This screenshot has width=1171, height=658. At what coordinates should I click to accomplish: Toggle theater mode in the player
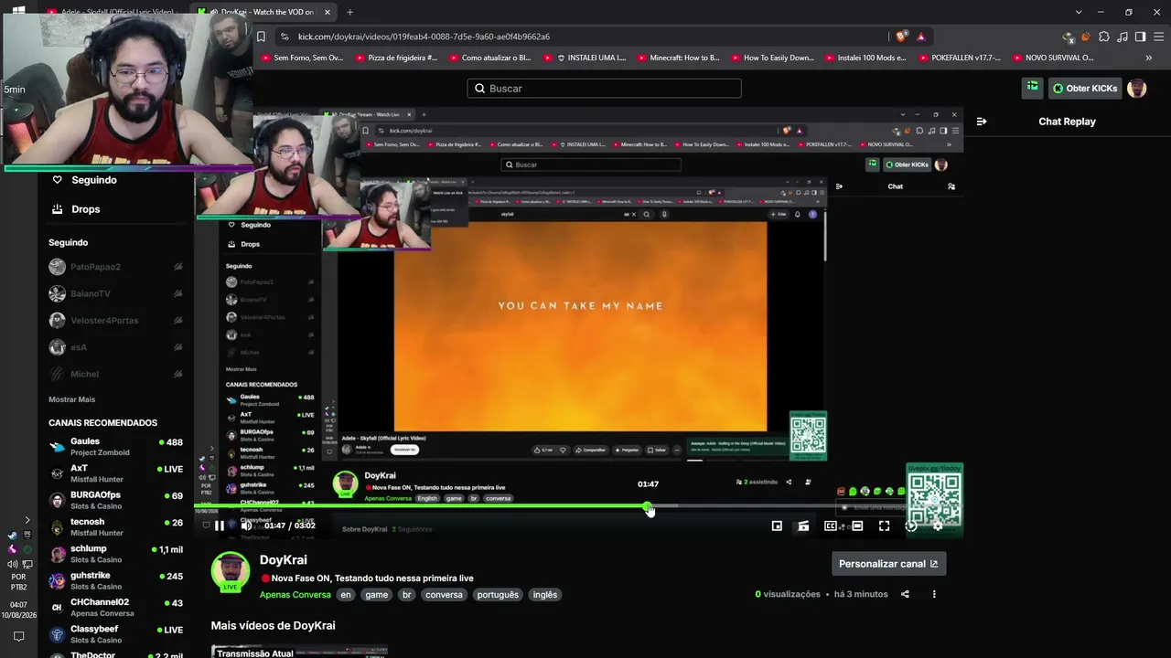(857, 525)
